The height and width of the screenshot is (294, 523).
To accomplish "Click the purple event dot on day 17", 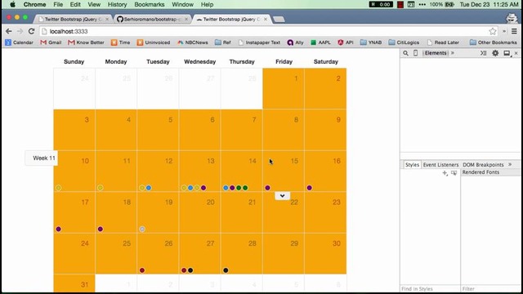I will tap(59, 229).
